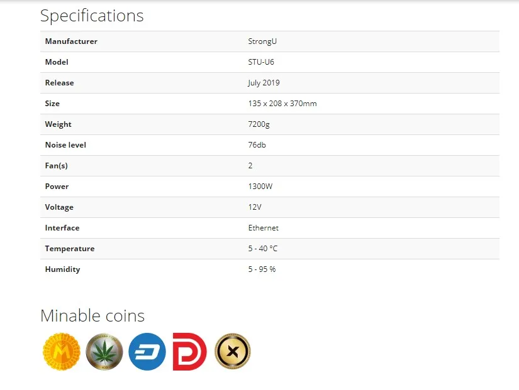Click the 135 x 208 x 370mm size value
Image resolution: width=519 pixels, height=390 pixels.
pyautogui.click(x=282, y=104)
